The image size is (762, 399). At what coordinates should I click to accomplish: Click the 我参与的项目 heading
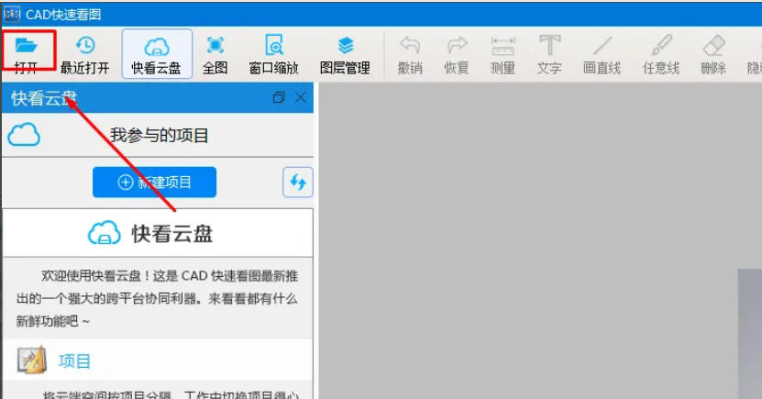(159, 135)
